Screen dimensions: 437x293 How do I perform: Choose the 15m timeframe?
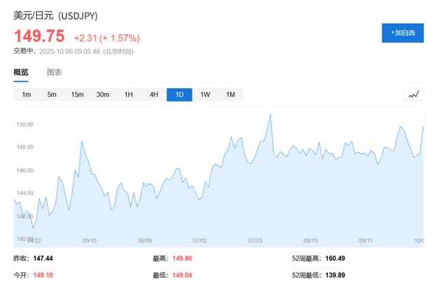[77, 95]
